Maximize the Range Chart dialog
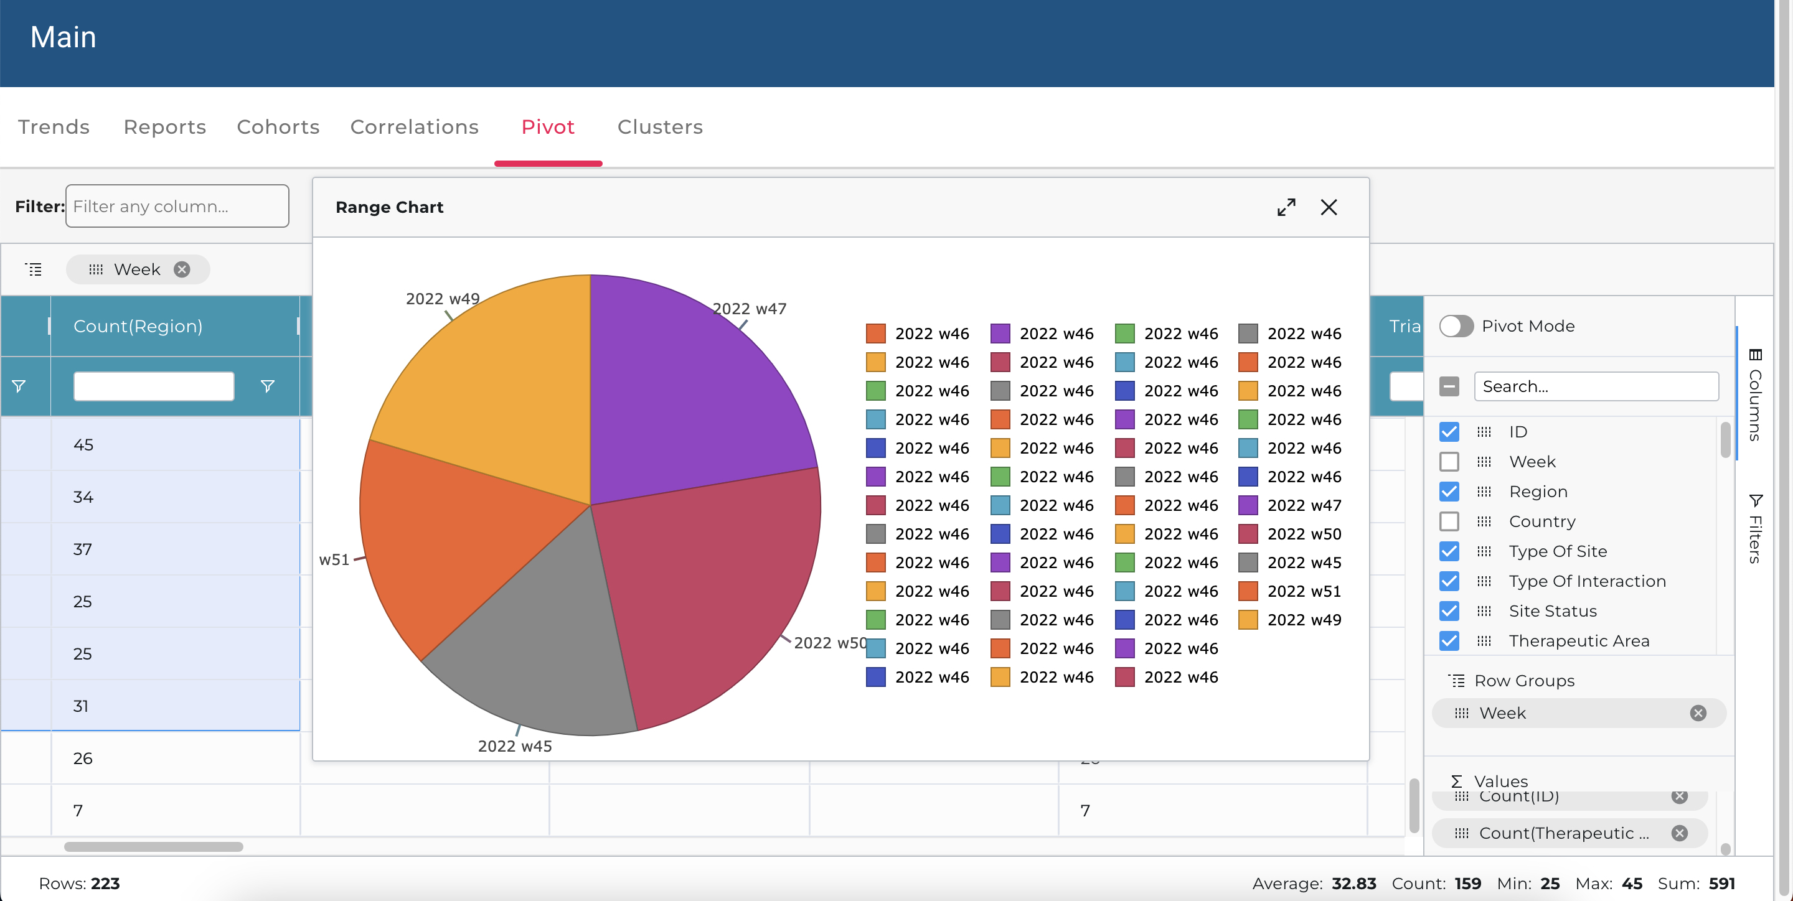This screenshot has height=901, width=1793. [1286, 207]
